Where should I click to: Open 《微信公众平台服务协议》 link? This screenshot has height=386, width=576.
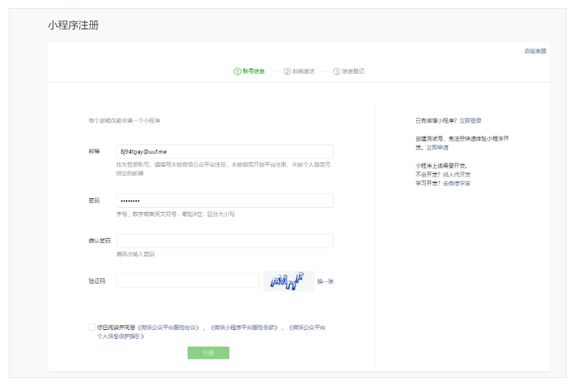(x=168, y=328)
